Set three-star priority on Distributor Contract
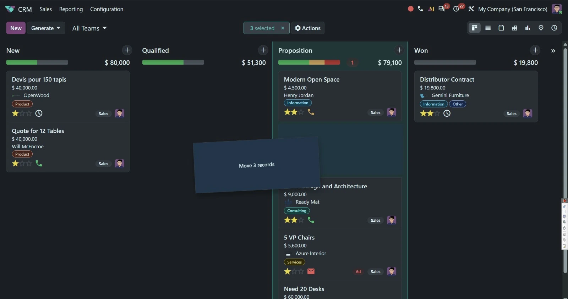568x299 pixels. pyautogui.click(x=437, y=113)
